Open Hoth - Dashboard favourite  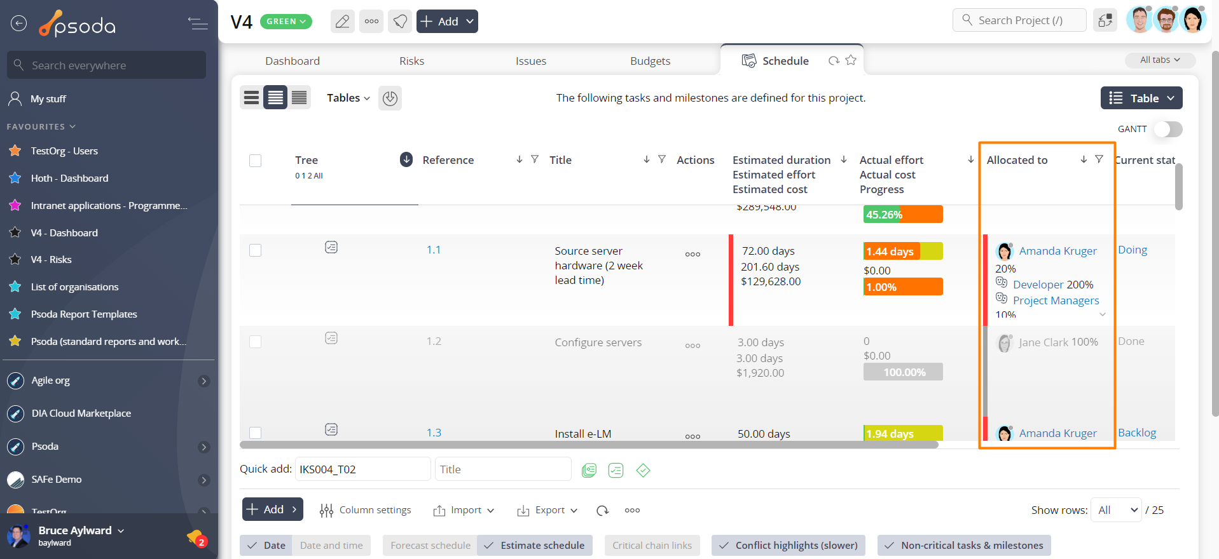pyautogui.click(x=69, y=178)
